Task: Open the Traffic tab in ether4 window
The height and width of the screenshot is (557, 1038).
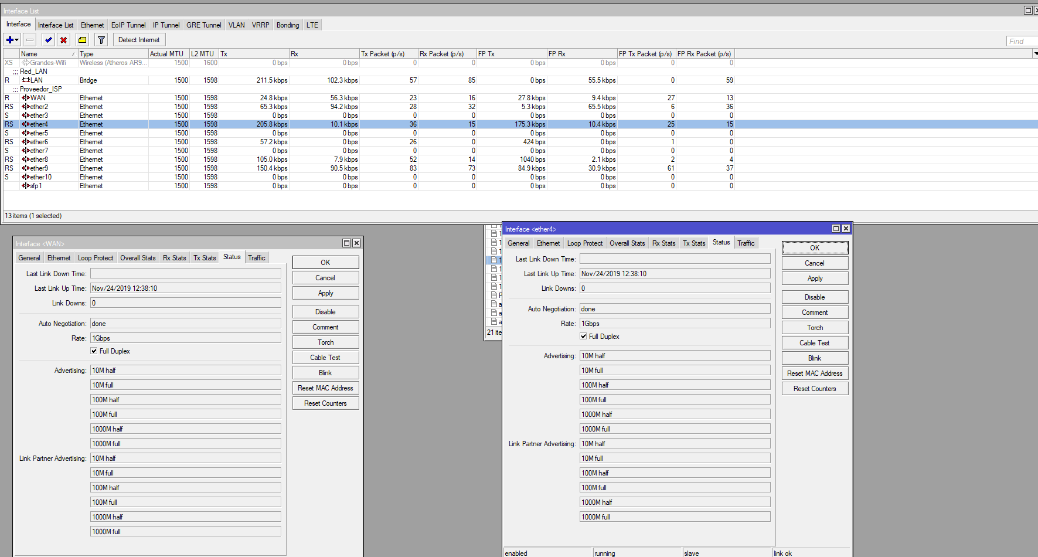Action: [746, 243]
